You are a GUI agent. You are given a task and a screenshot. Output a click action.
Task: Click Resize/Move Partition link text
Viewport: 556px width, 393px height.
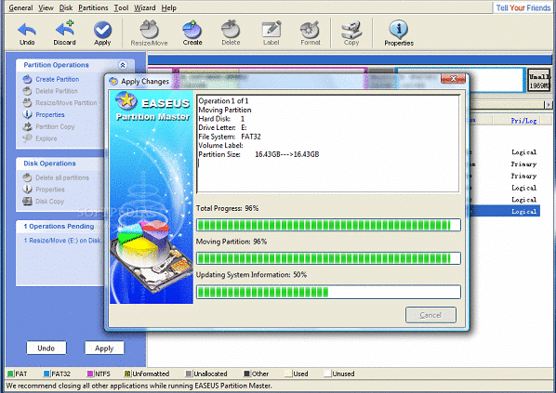coord(66,103)
